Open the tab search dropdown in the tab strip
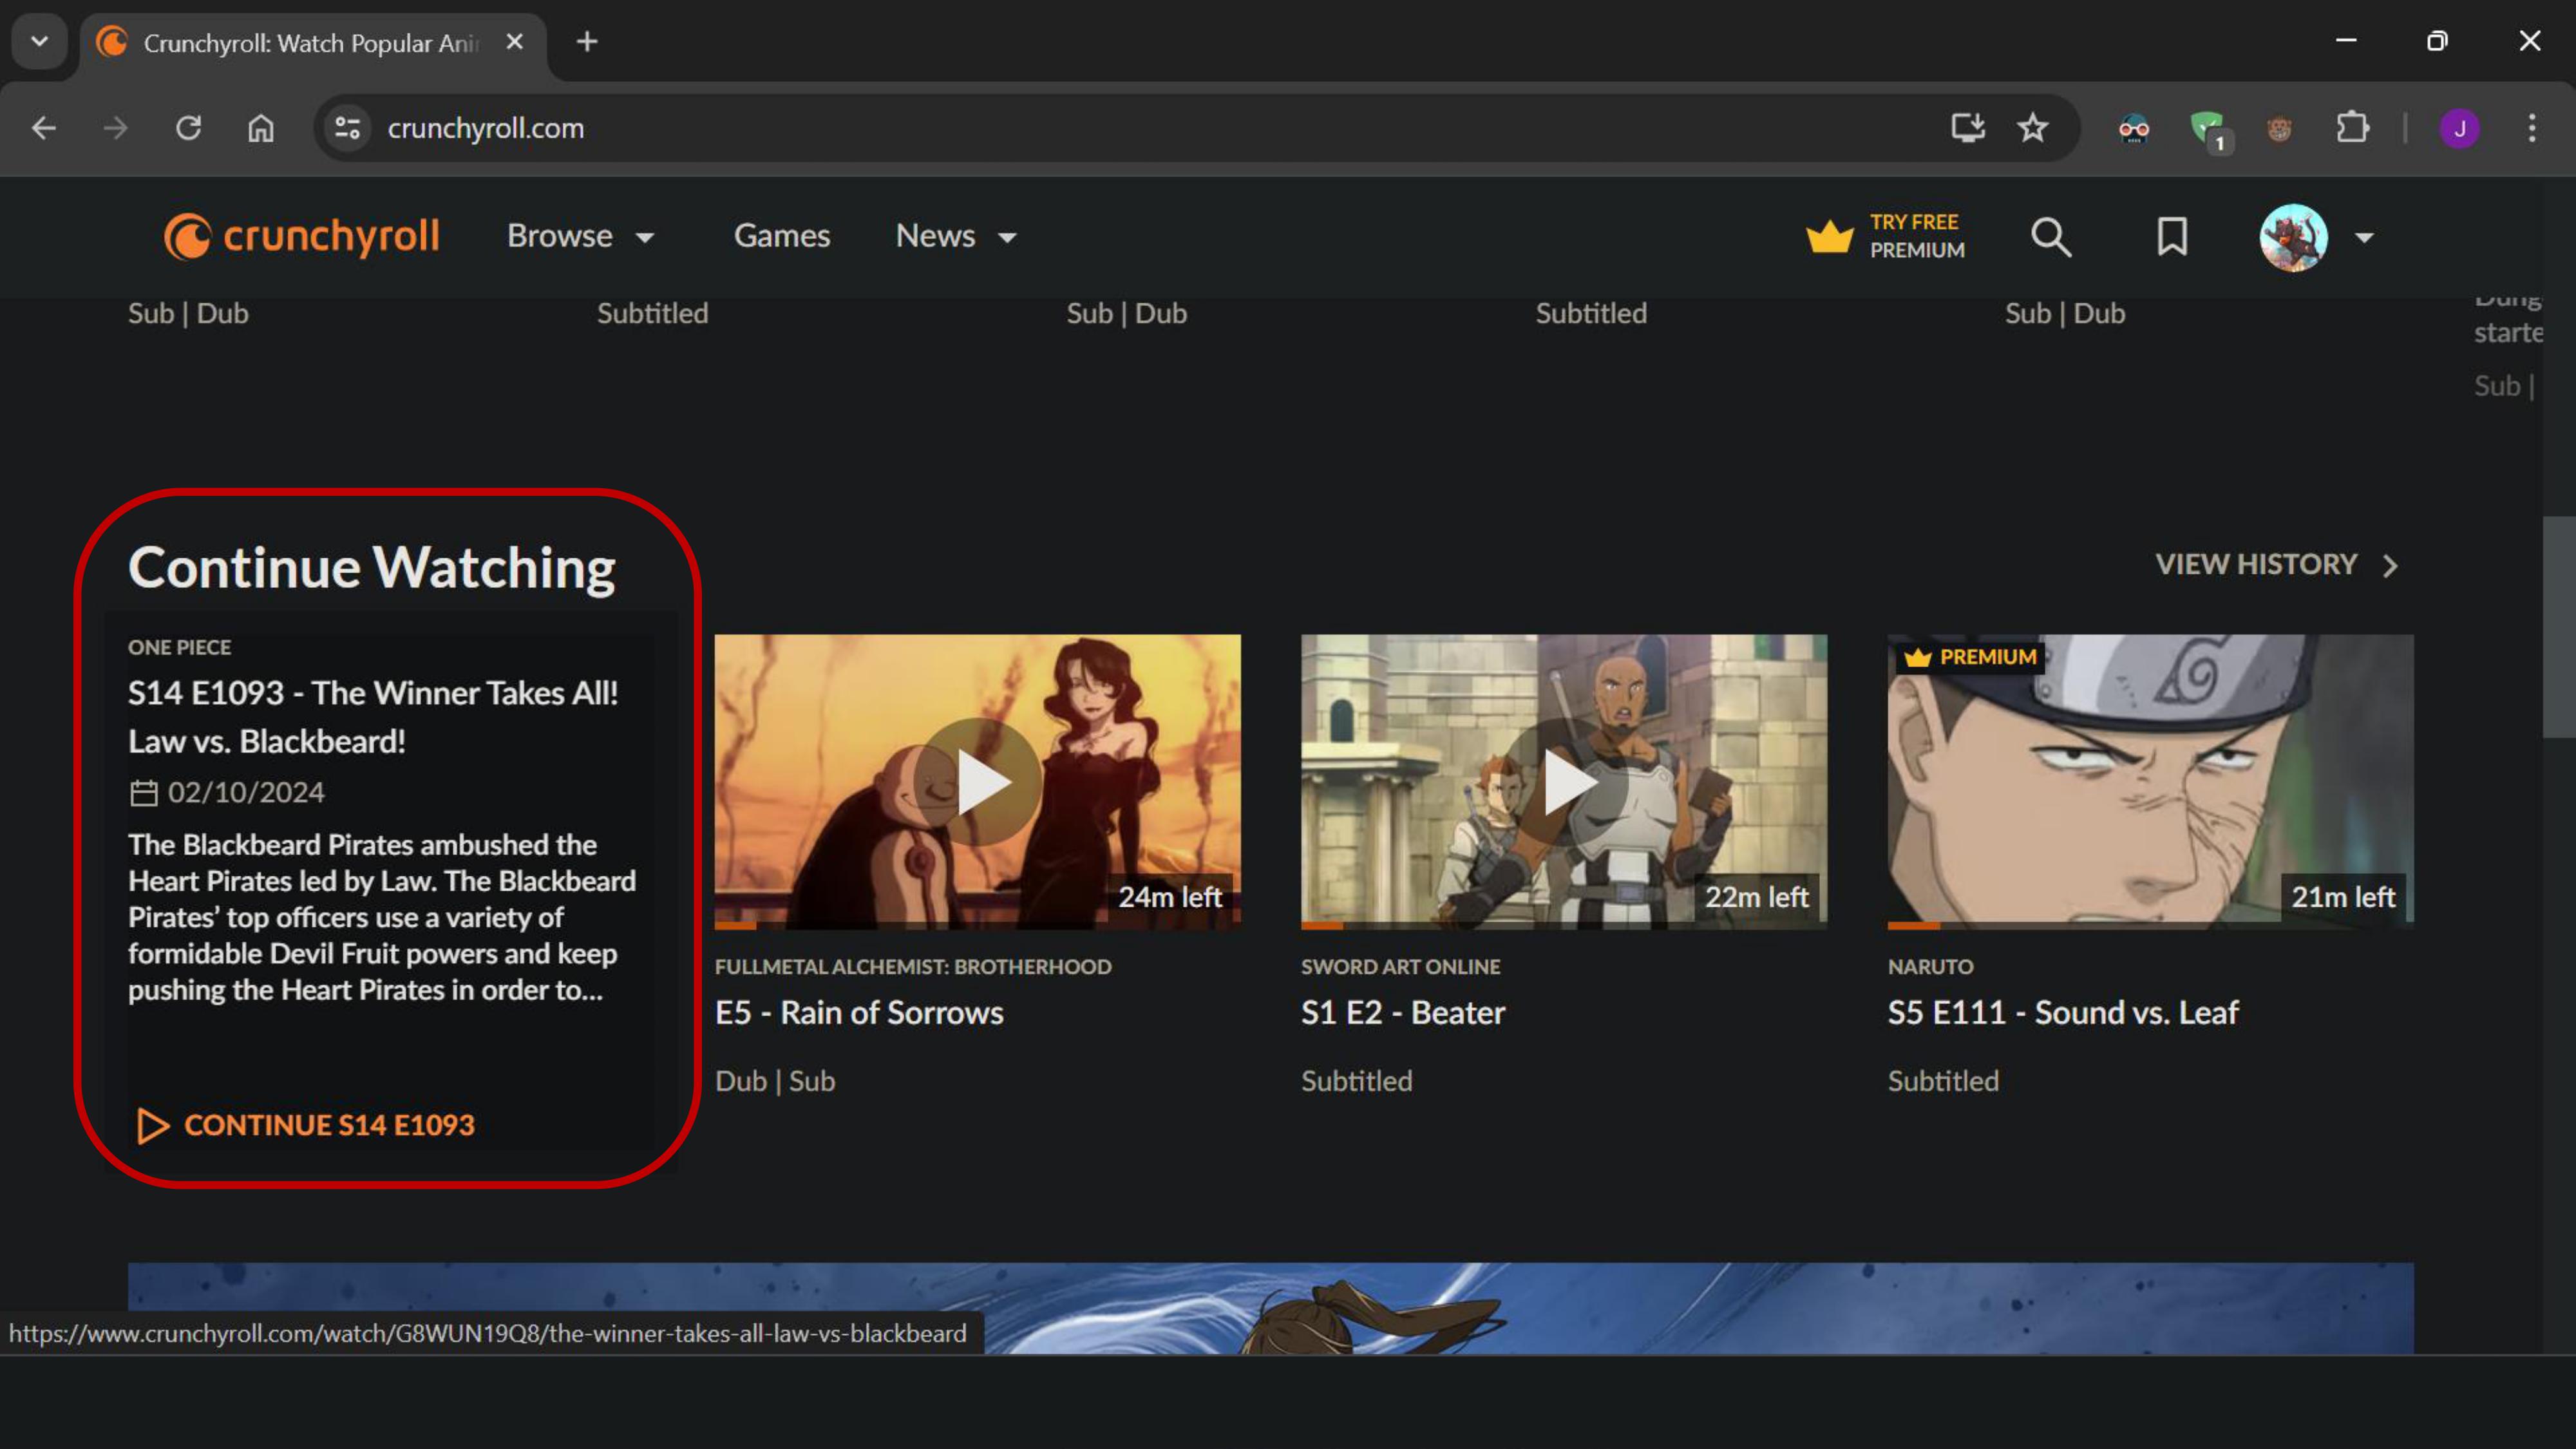Image resolution: width=2576 pixels, height=1449 pixels. (x=40, y=42)
